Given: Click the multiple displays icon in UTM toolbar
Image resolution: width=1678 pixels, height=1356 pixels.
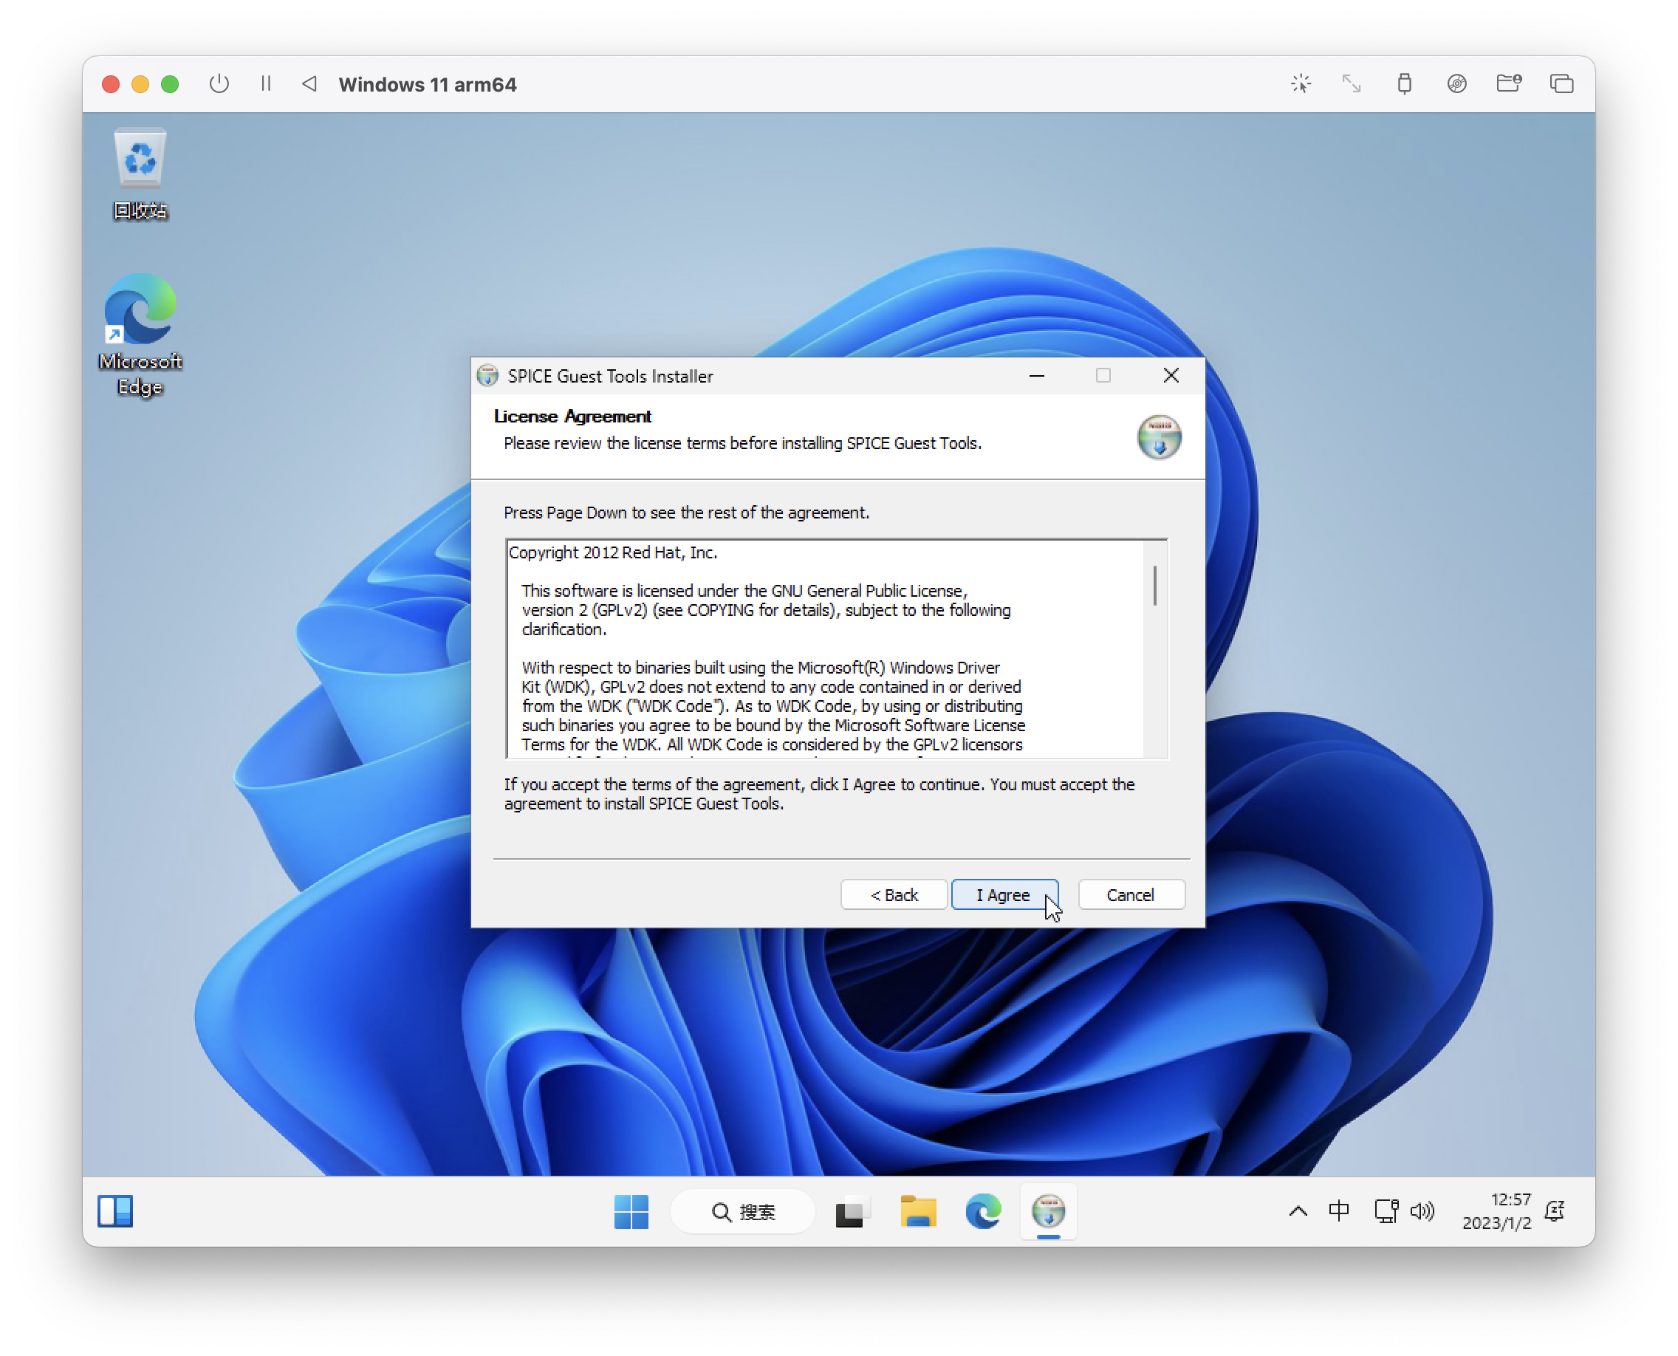Looking at the screenshot, I should click(1561, 83).
